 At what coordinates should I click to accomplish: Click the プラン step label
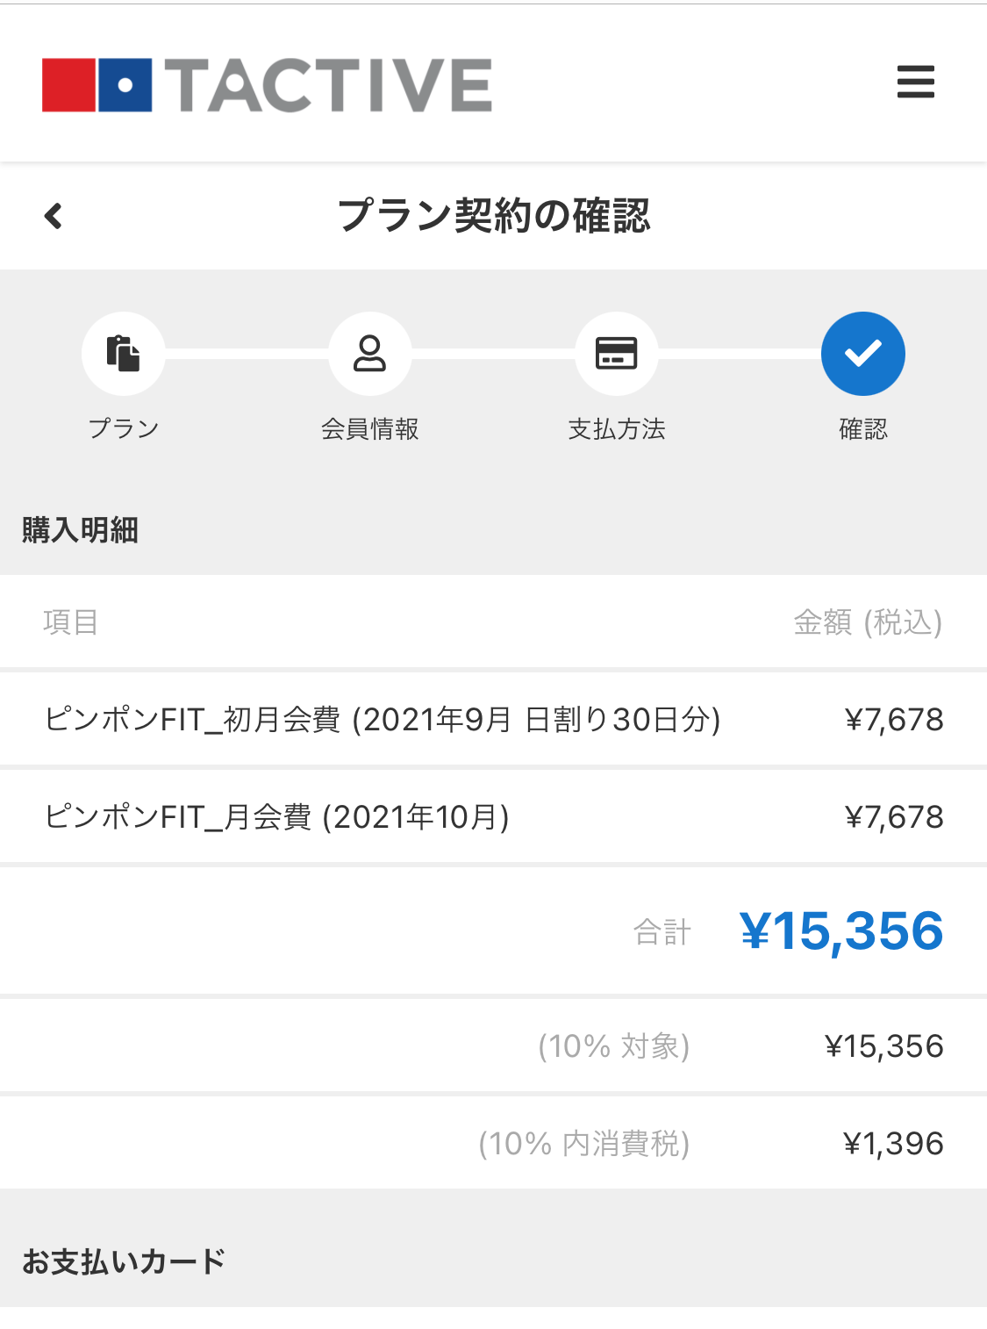click(124, 428)
